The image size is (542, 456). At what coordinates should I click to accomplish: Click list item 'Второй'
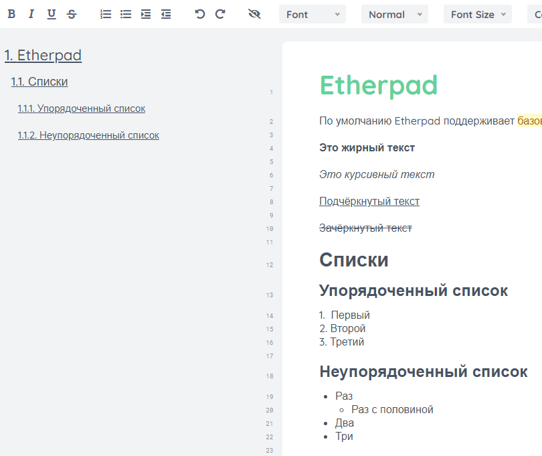click(348, 329)
